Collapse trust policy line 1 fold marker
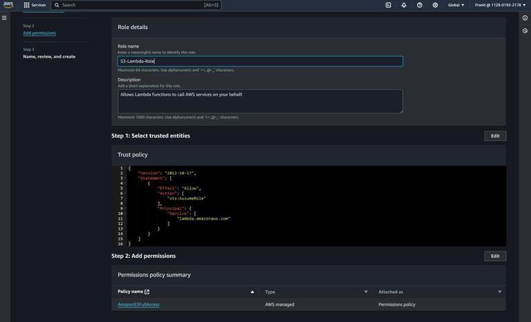The image size is (531, 322). [125, 168]
